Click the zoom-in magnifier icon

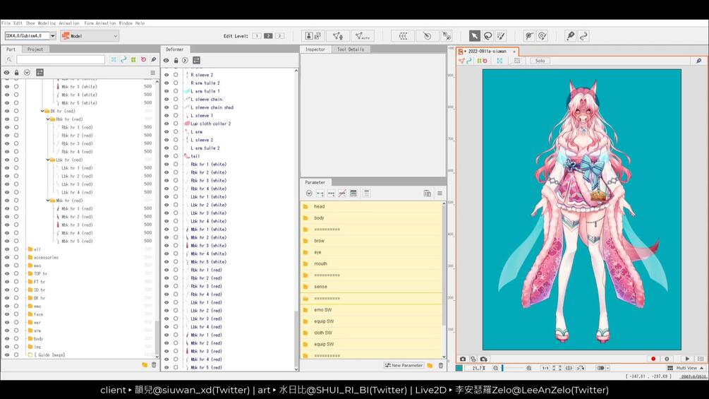coord(528,368)
